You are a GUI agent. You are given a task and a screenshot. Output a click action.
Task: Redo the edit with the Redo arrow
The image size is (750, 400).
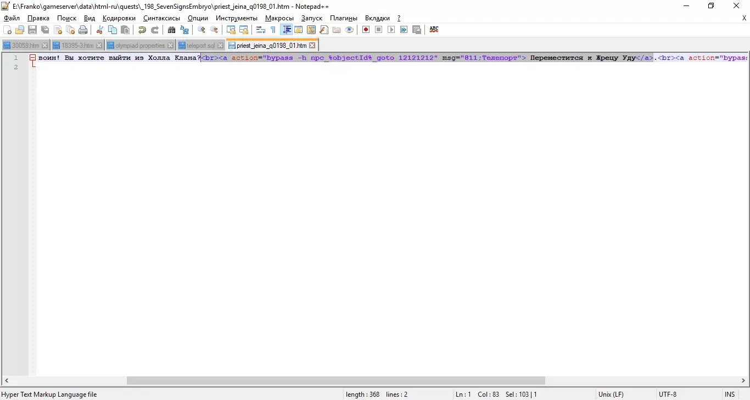point(155,30)
